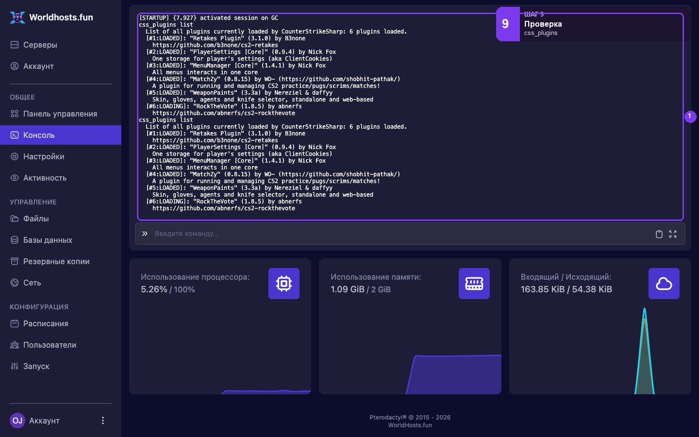Open account options three-dot menu
699x437 pixels.
(102, 420)
